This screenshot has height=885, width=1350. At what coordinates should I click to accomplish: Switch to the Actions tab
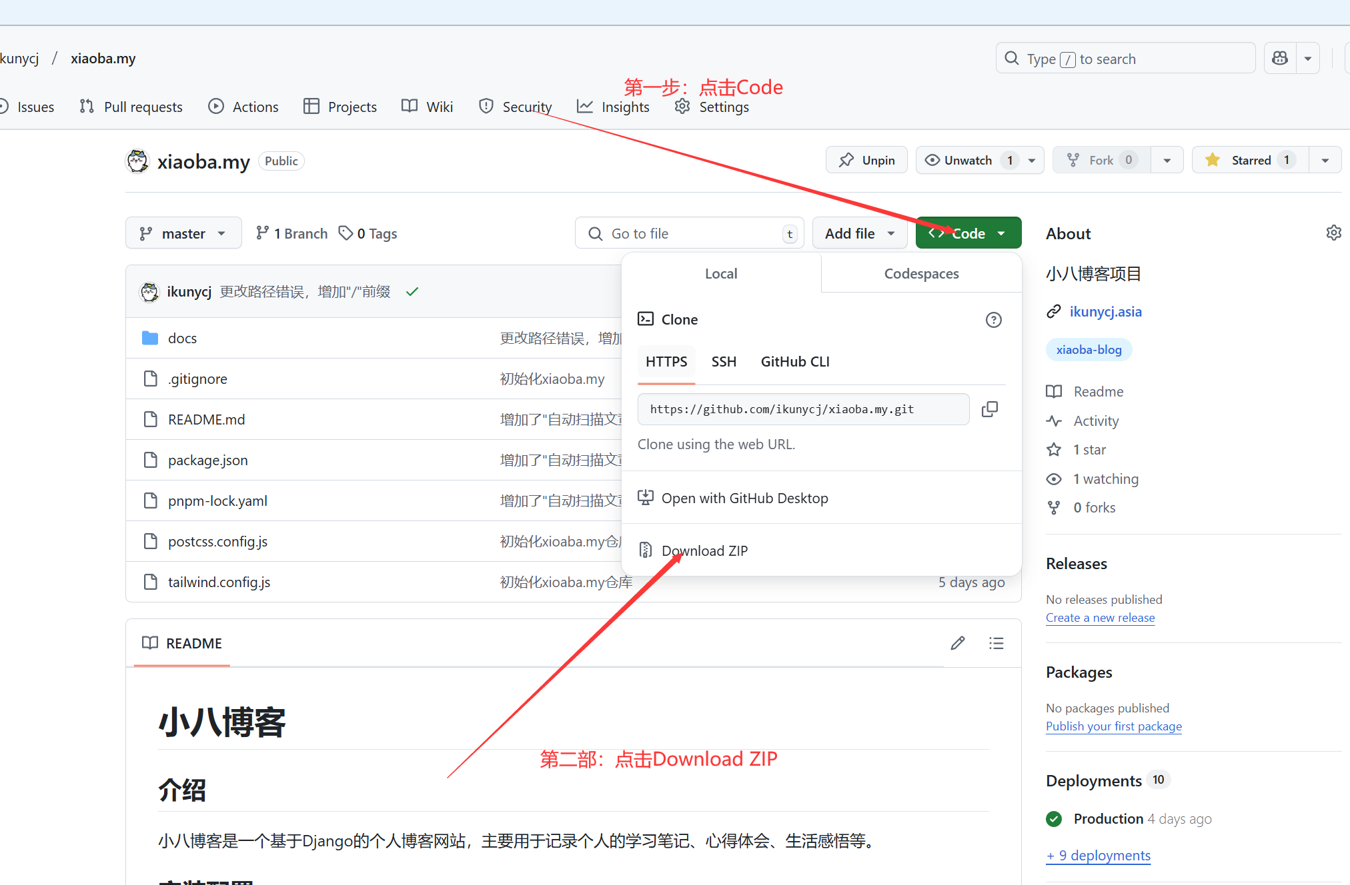243,107
